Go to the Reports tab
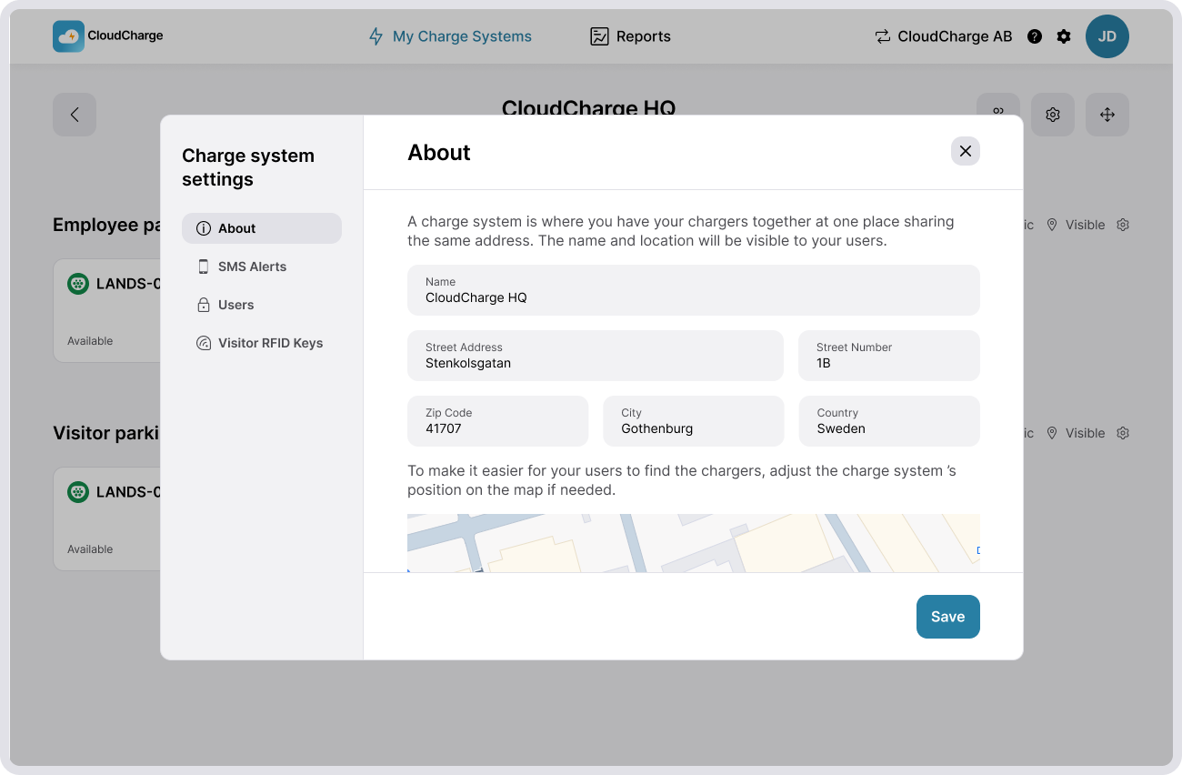1182x775 pixels. point(630,36)
